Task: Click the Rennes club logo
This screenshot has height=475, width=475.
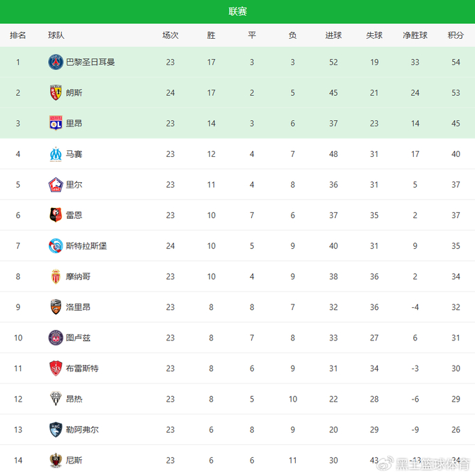Action: point(56,215)
